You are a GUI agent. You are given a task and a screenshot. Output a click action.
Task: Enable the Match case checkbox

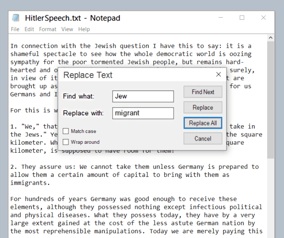66,131
